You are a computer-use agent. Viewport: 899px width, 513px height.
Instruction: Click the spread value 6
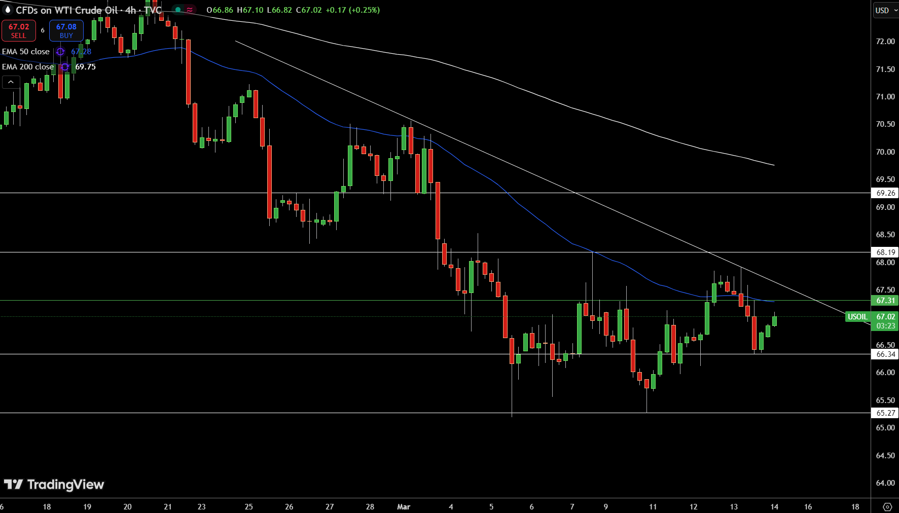click(43, 31)
